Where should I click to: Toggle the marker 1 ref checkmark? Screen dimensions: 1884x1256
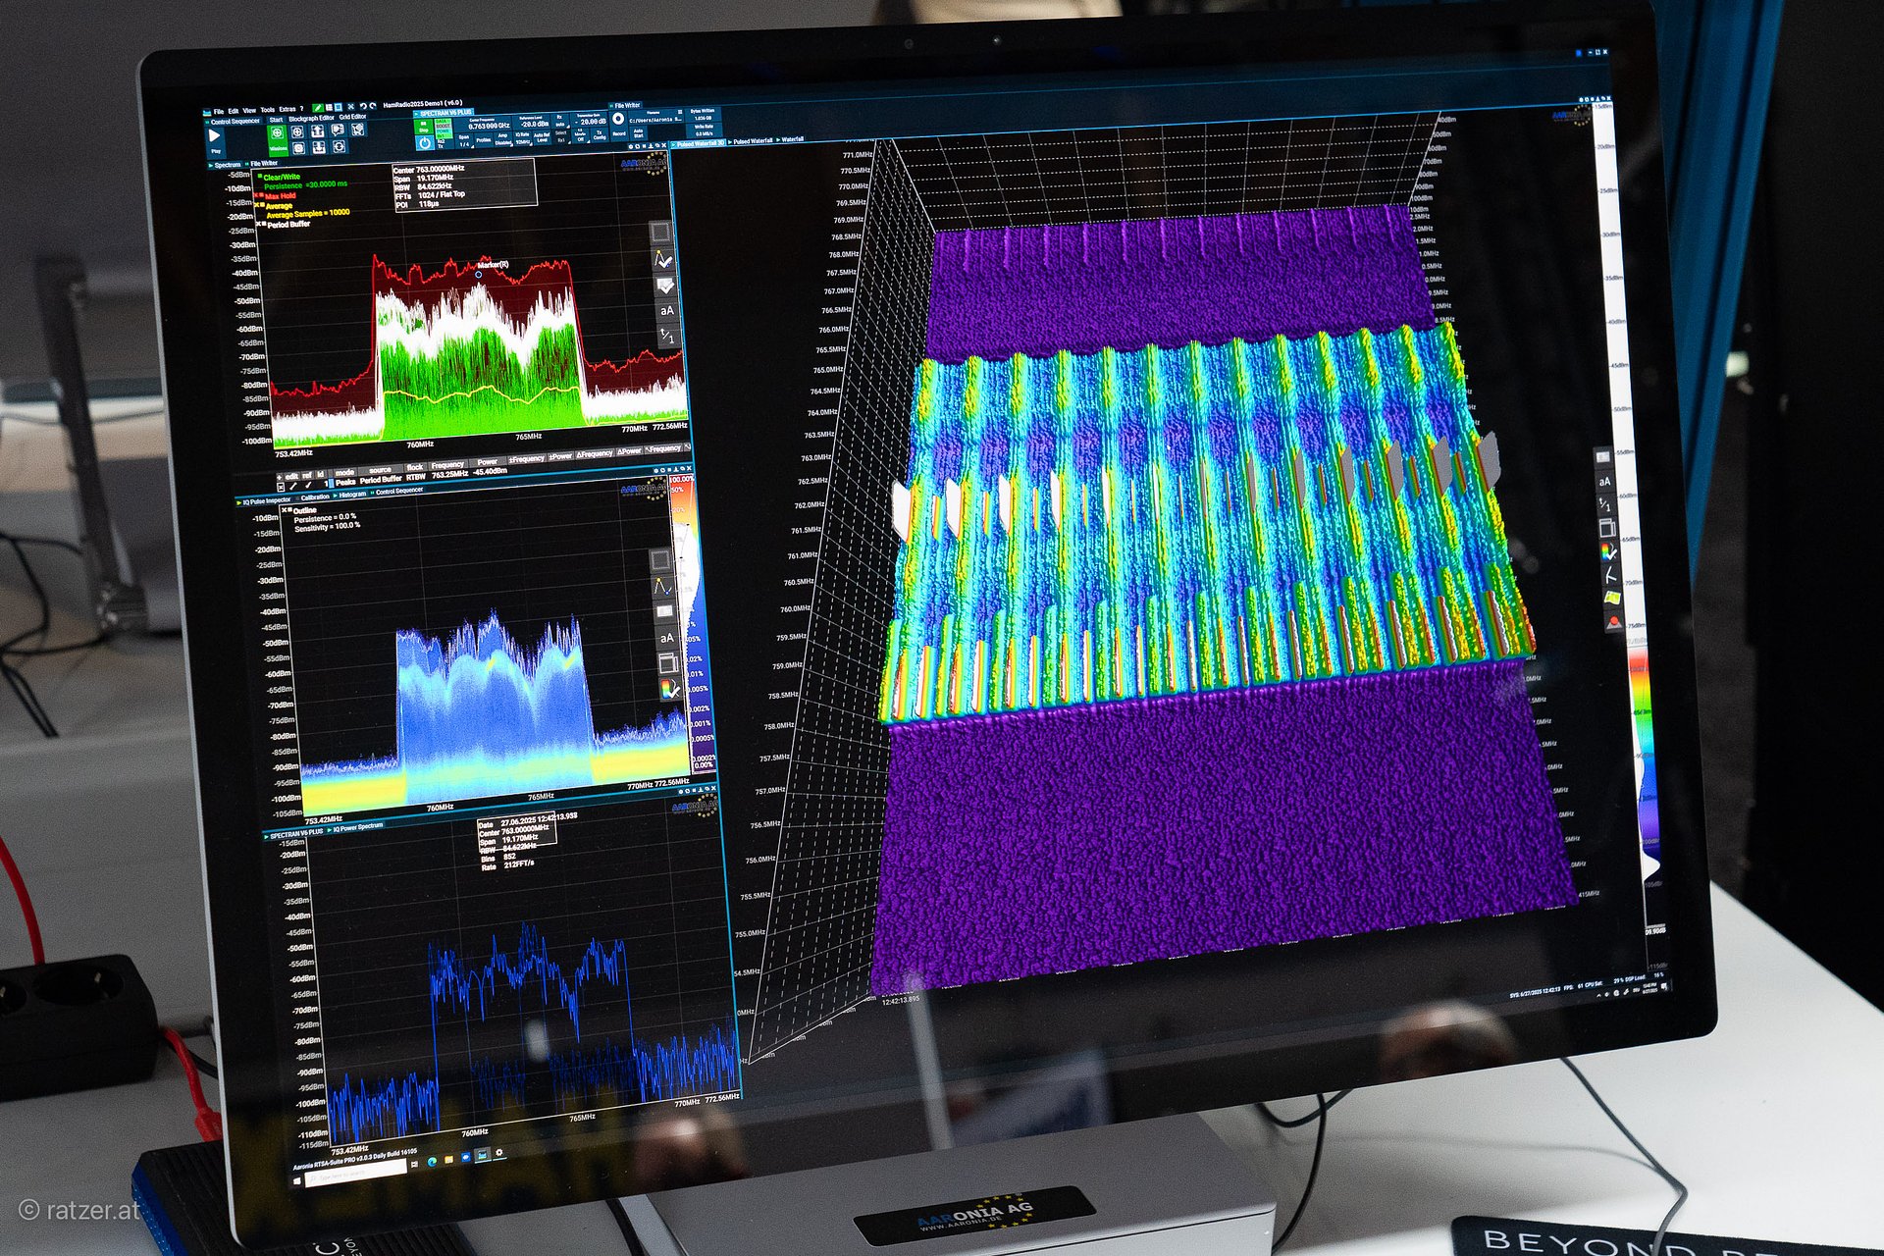click(x=306, y=485)
